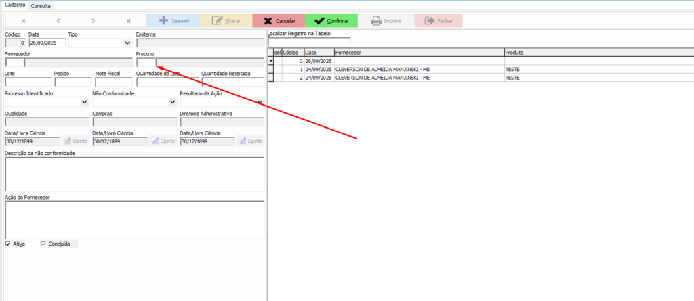Select the Cadastro tab
Screen dimensions: 694x301
click(x=14, y=5)
